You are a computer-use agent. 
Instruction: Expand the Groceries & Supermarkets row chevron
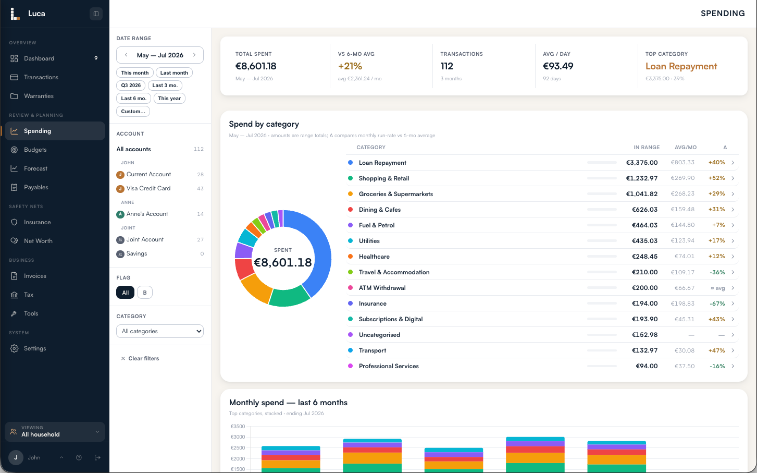(x=733, y=194)
